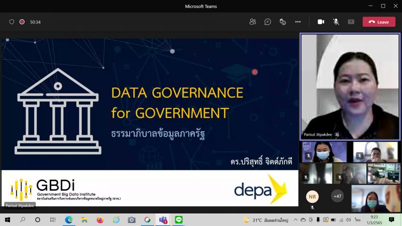402x226 pixels.
Task: Select the participant with blue face mask
Action: [x=324, y=152]
